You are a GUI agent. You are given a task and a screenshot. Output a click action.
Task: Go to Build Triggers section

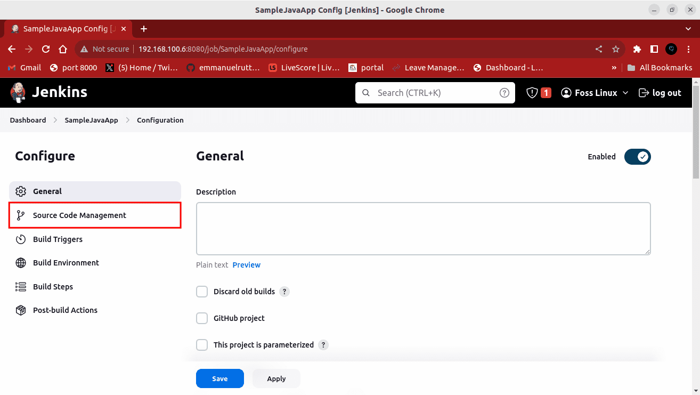[x=58, y=239]
